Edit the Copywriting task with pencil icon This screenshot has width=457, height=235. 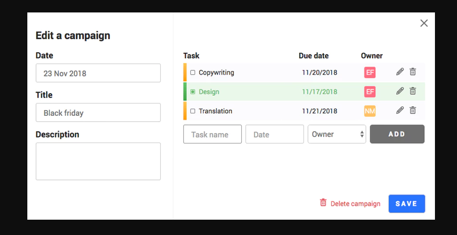click(400, 71)
